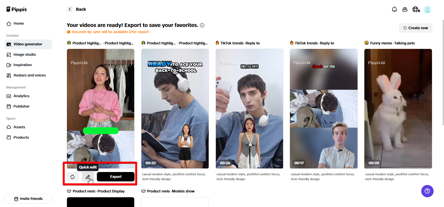This screenshot has height=207, width=444.
Task: Click the Back label
Action: pos(81,9)
